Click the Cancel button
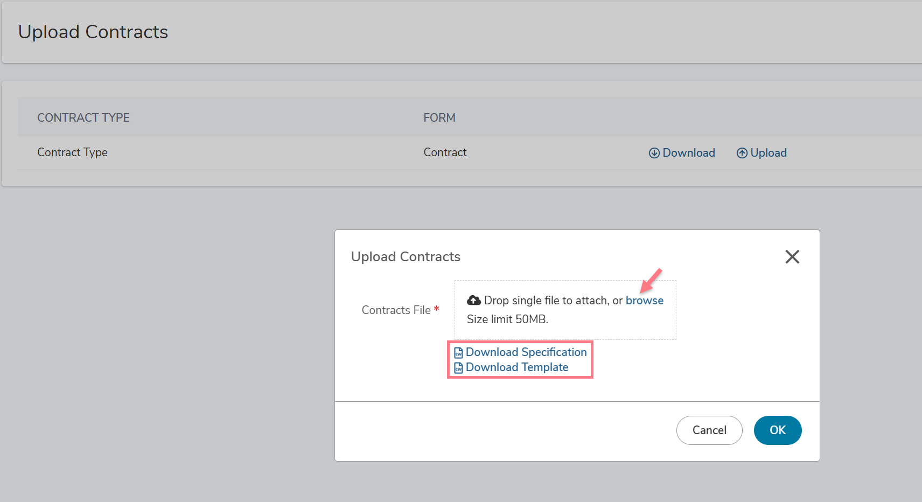Image resolution: width=922 pixels, height=502 pixels. click(709, 430)
